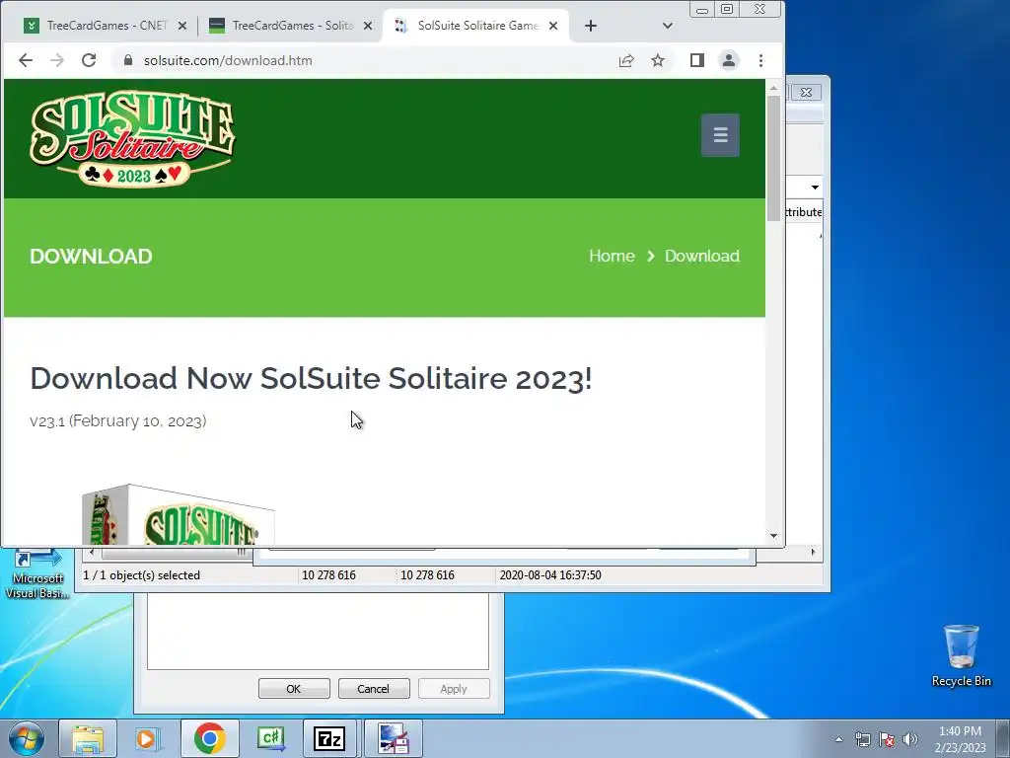Close the 7-Zip window behind Chrome
This screenshot has height=758, width=1010.
tap(806, 92)
